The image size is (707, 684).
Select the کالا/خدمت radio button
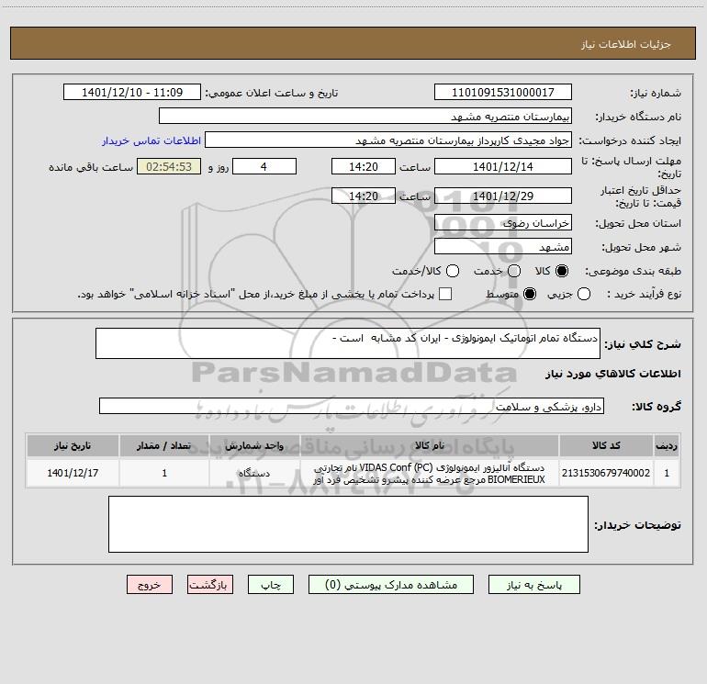pyautogui.click(x=453, y=271)
